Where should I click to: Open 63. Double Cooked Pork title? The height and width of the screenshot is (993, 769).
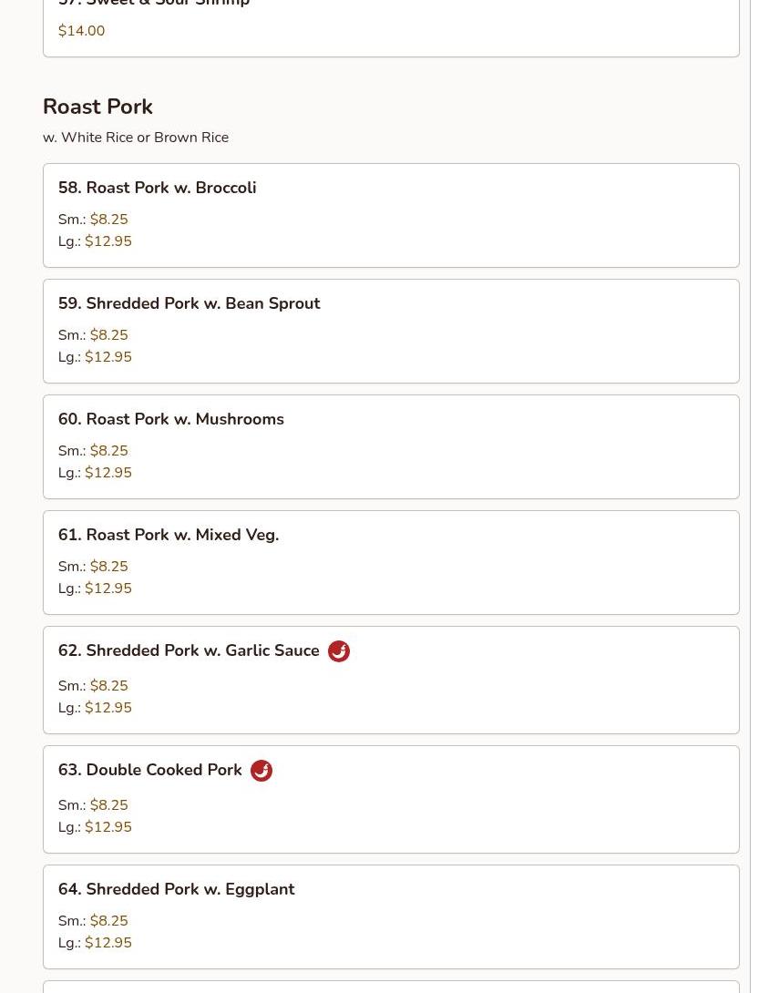tap(150, 770)
